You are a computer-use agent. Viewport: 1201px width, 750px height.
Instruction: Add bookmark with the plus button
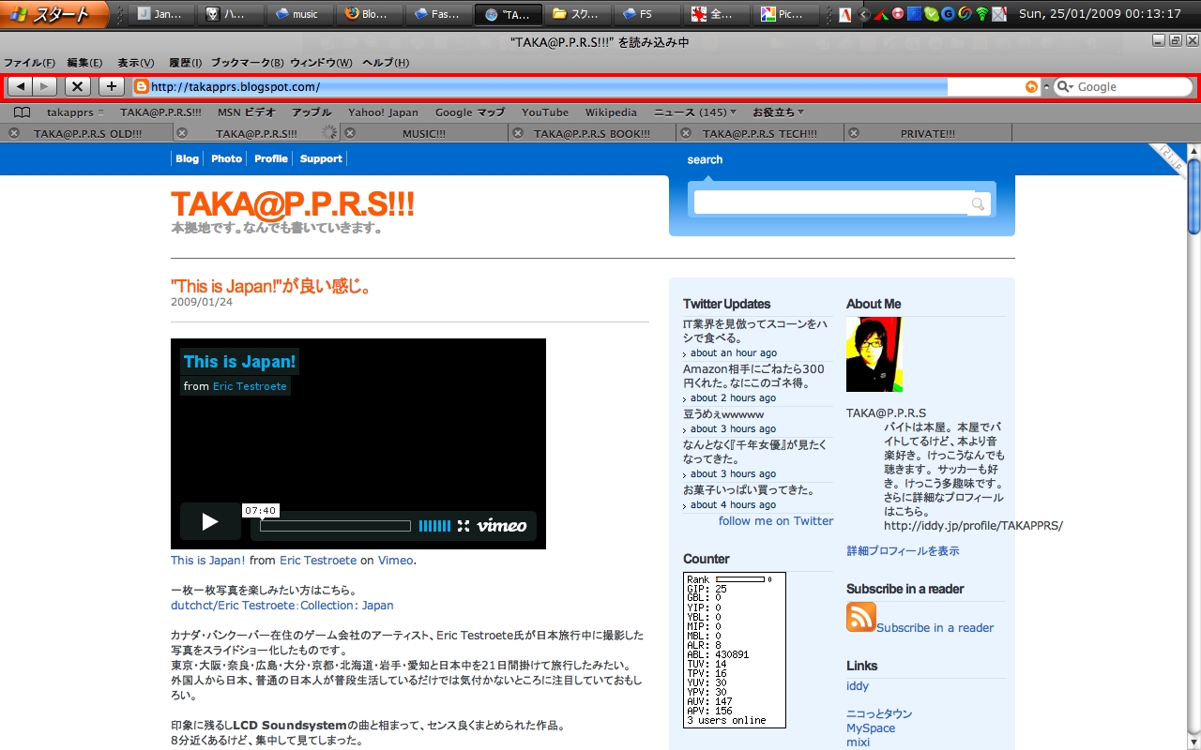pyautogui.click(x=112, y=86)
